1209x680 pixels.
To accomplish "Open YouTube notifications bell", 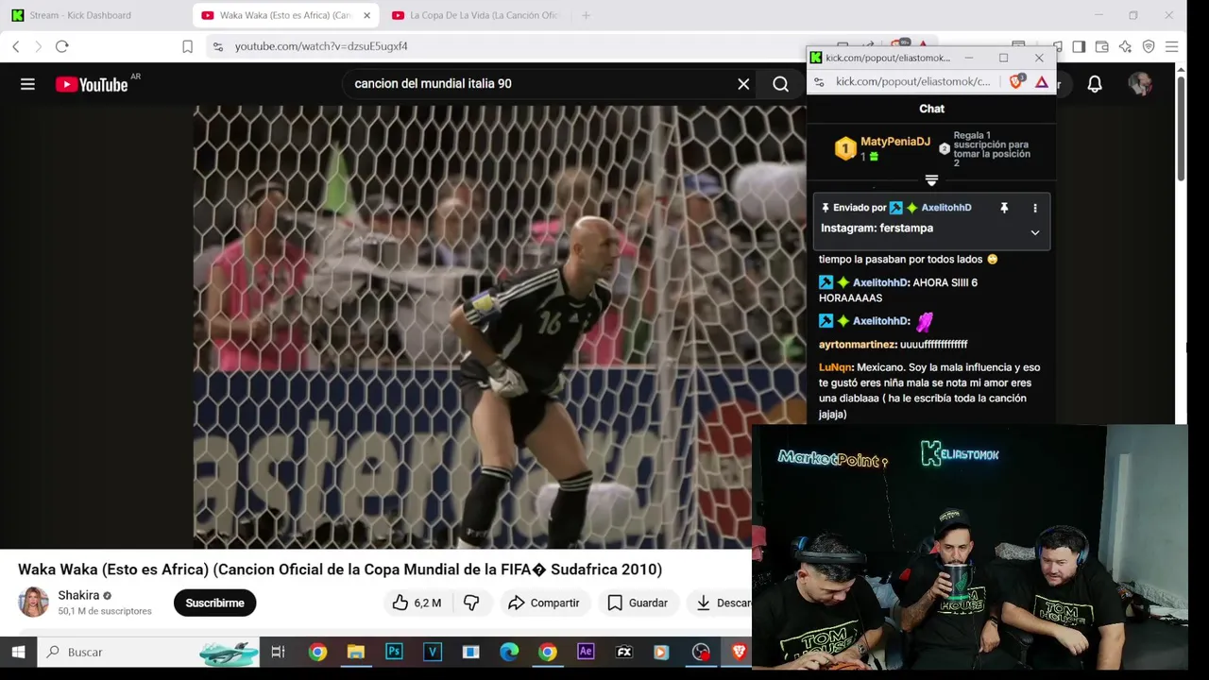I will 1095,84.
